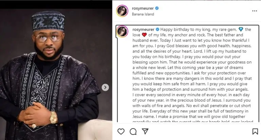Click the gold wristwatch in the photo
The width and height of the screenshot is (261, 140).
pyautogui.click(x=54, y=117)
